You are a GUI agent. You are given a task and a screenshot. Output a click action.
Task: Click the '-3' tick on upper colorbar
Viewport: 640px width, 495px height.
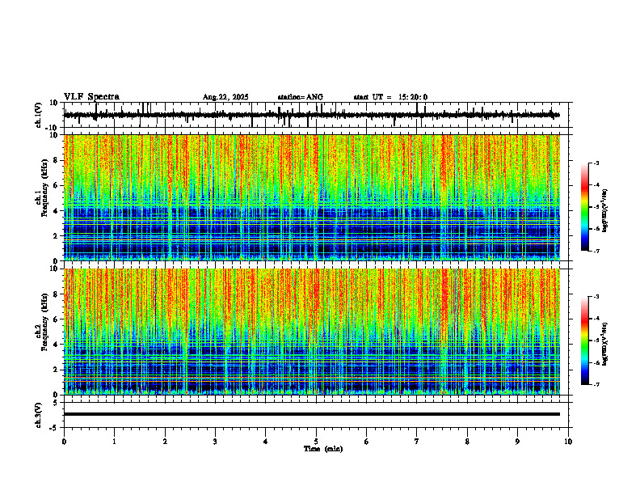click(x=596, y=163)
